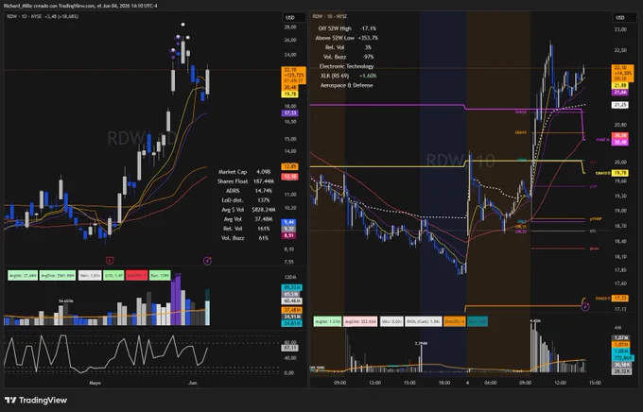Click the purple 21,66 price label
This screenshot has width=643, height=412.
[x=619, y=93]
